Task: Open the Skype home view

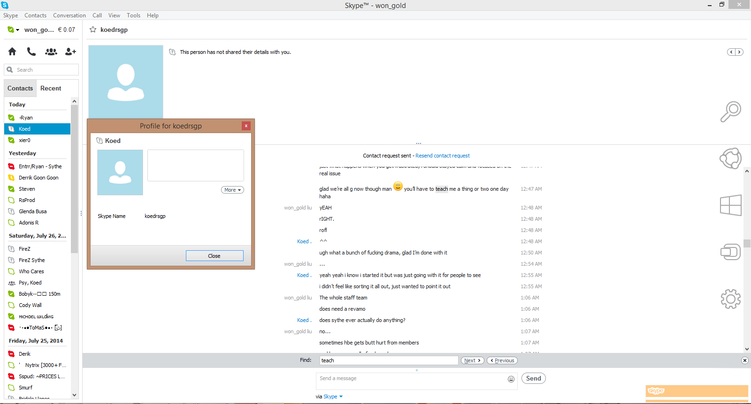Action: pyautogui.click(x=12, y=52)
